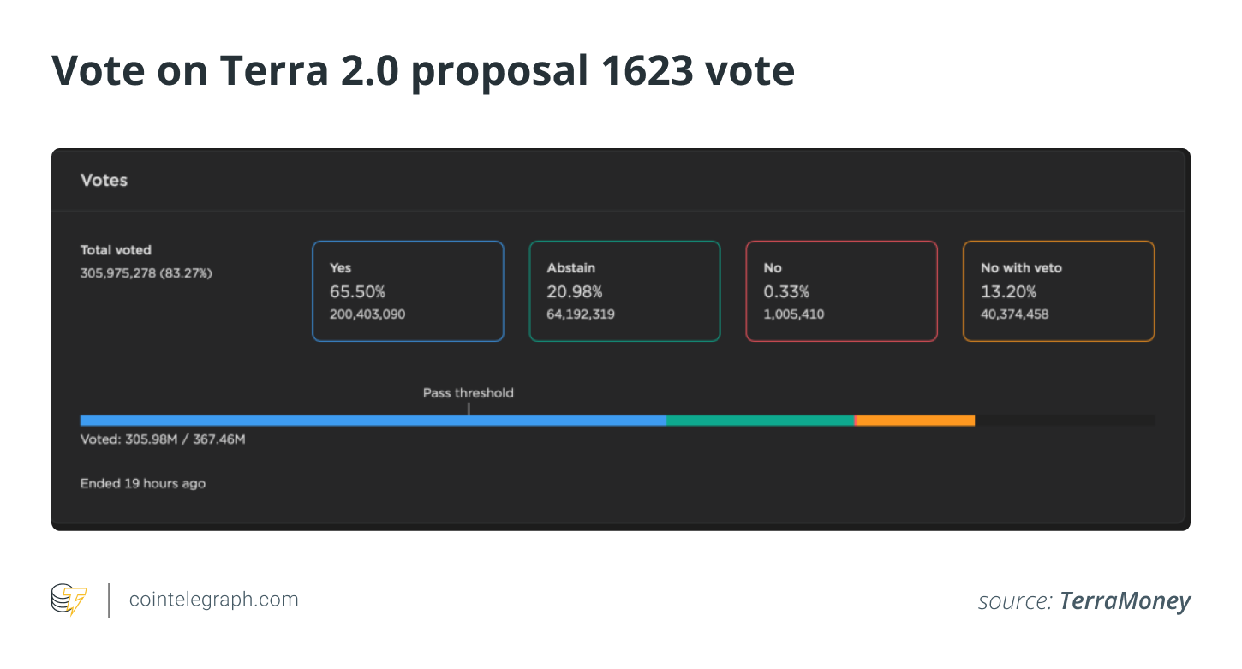Click the blue Yes segment of the bar
The height and width of the screenshot is (669, 1242).
pyautogui.click(x=373, y=421)
